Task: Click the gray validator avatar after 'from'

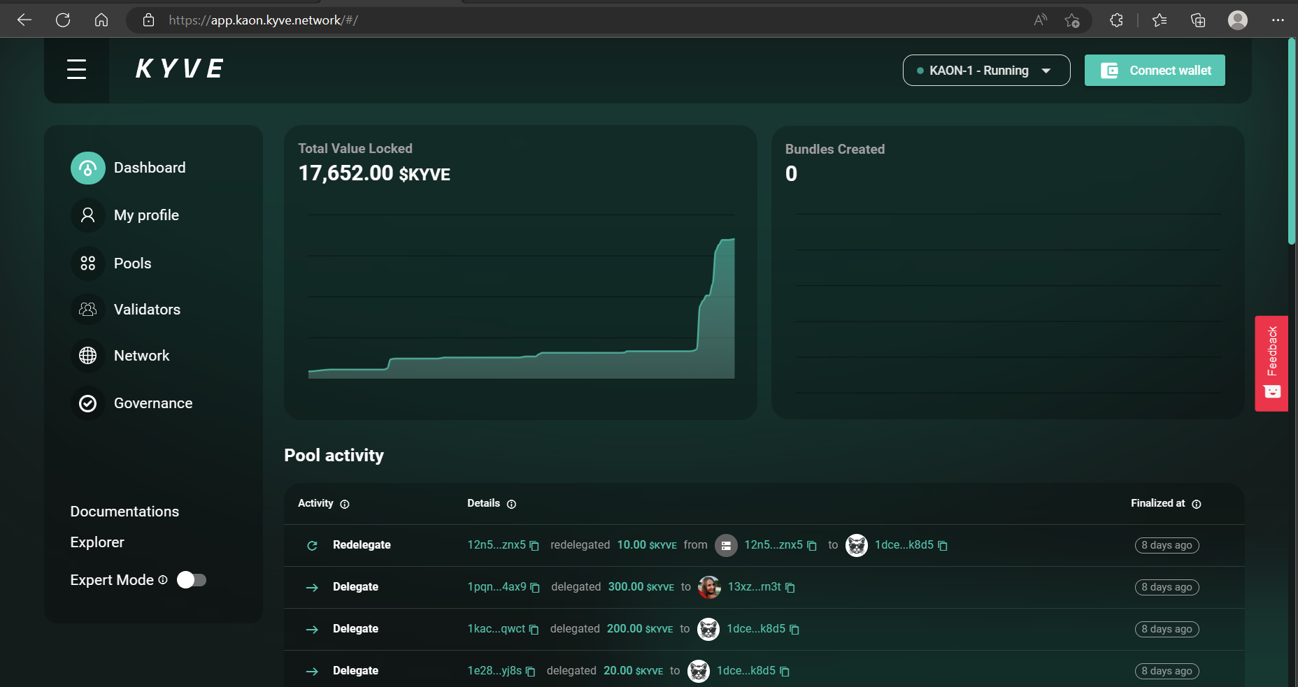Action: tap(726, 545)
